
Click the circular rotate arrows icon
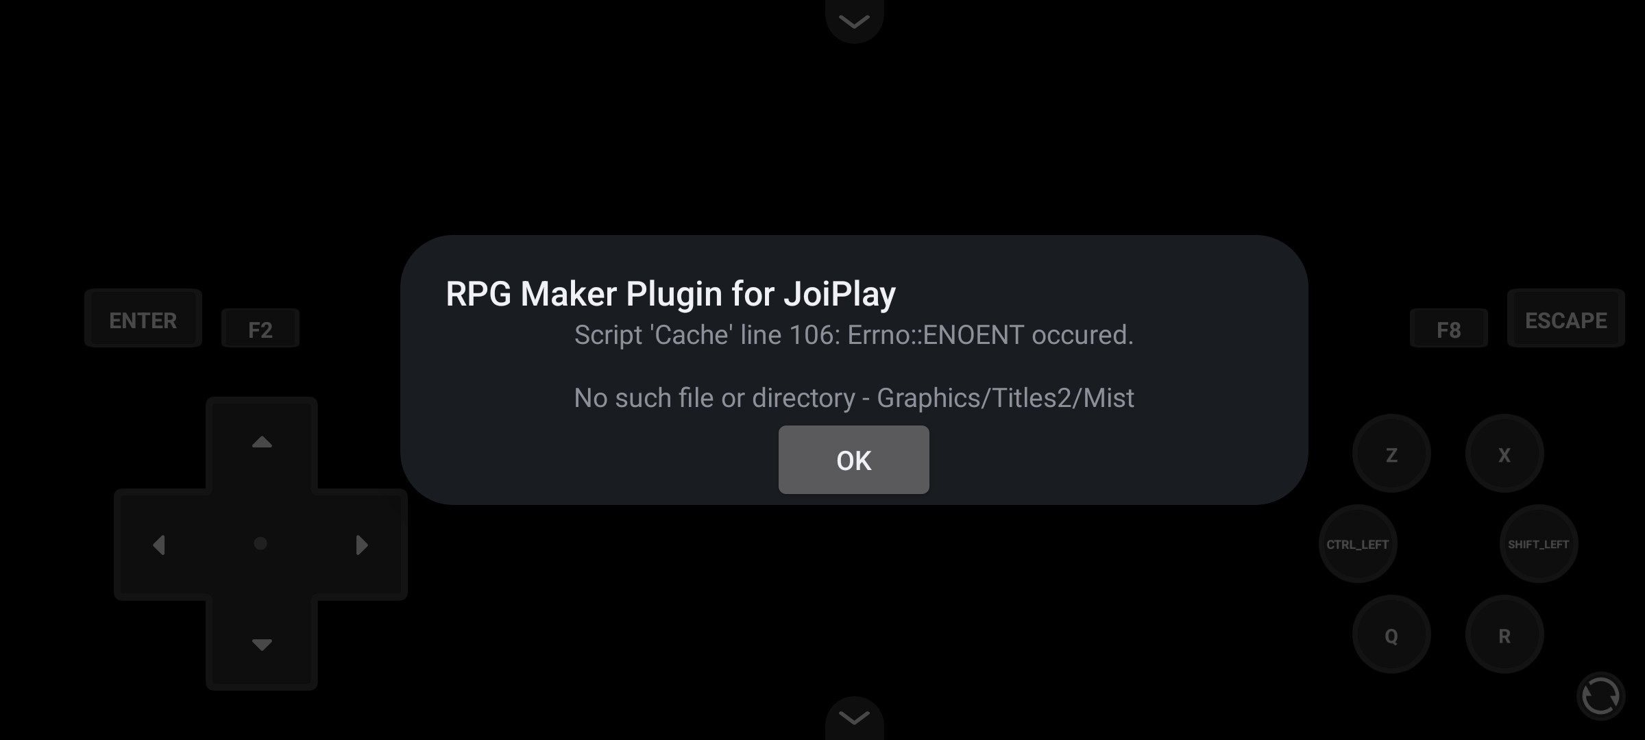(1600, 696)
